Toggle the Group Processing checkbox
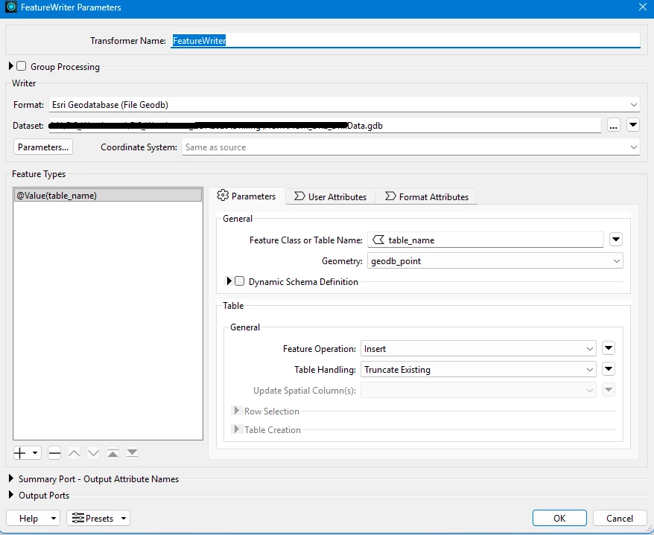This screenshot has height=535, width=654. [22, 66]
